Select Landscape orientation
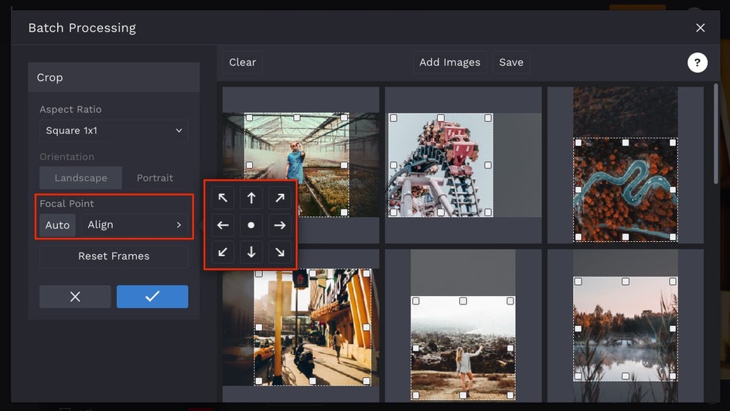Screen dimensions: 730x411 pyautogui.click(x=80, y=178)
